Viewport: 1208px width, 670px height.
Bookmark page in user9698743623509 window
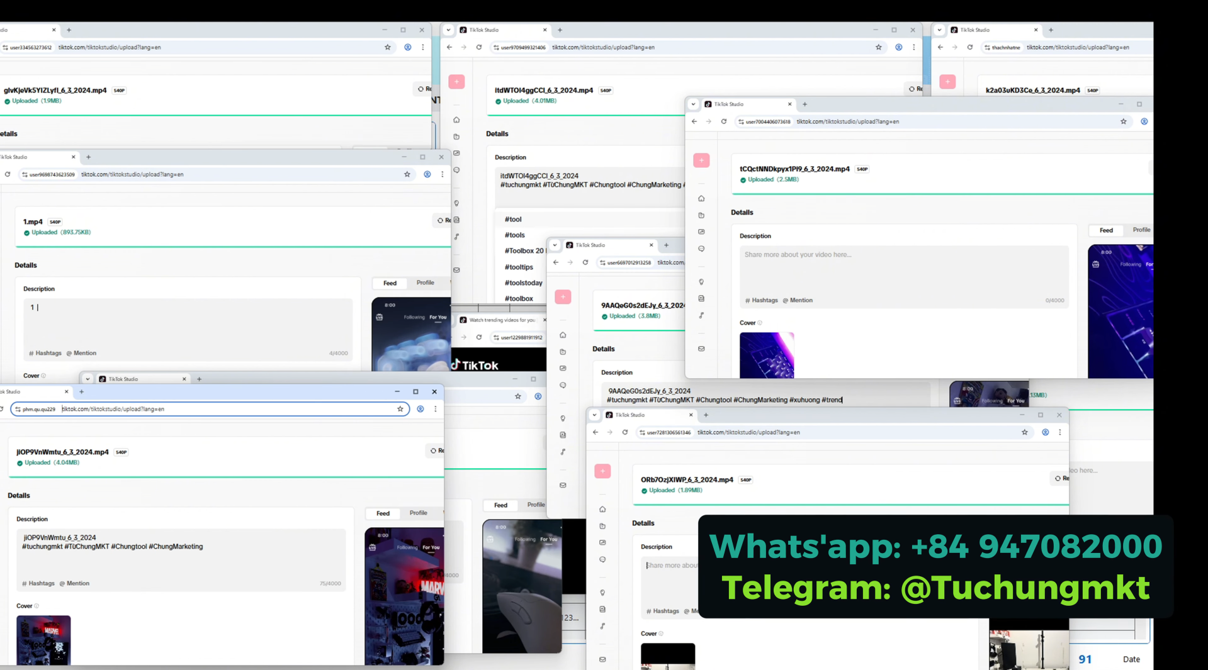point(407,174)
